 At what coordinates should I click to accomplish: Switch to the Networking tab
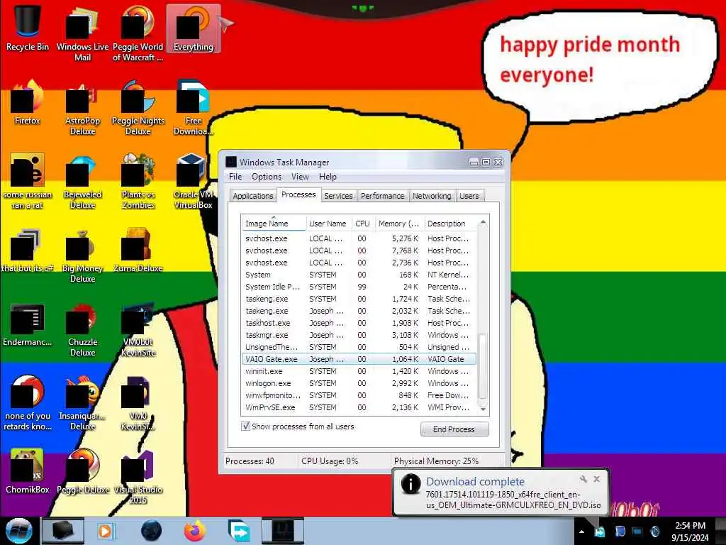[x=432, y=196]
